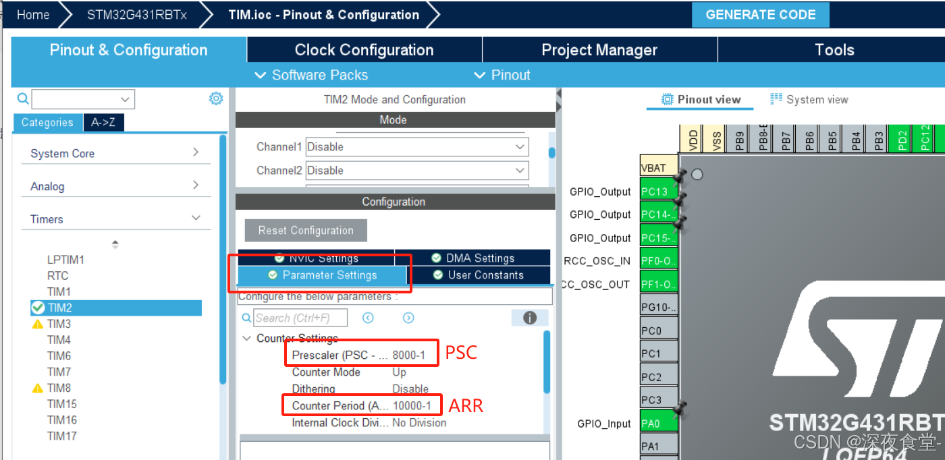Open the peripheral search dropdown
This screenshot has height=460, width=945.
[125, 99]
